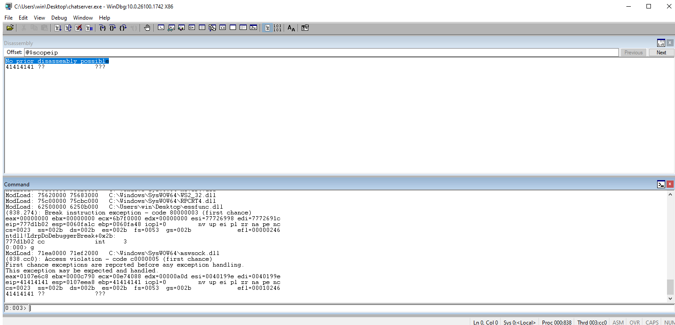
Task: Open the Call Stack window icon
Action: coord(212,28)
